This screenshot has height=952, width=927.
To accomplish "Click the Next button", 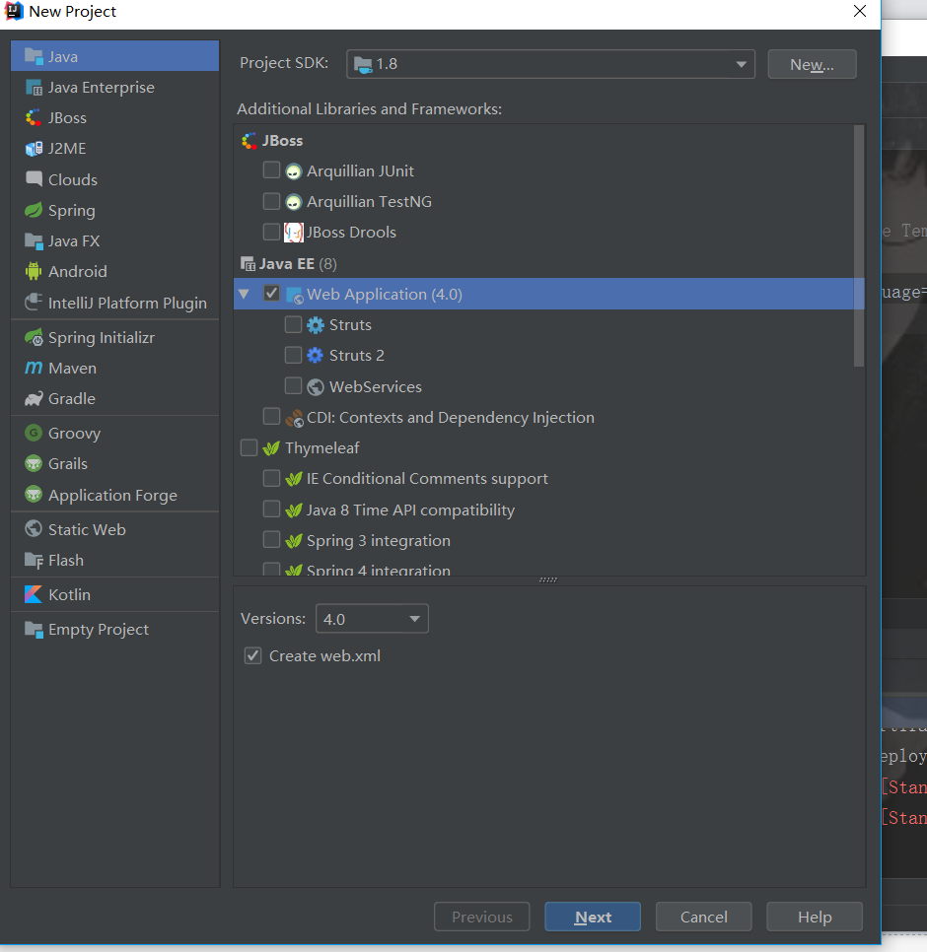I will (x=593, y=917).
